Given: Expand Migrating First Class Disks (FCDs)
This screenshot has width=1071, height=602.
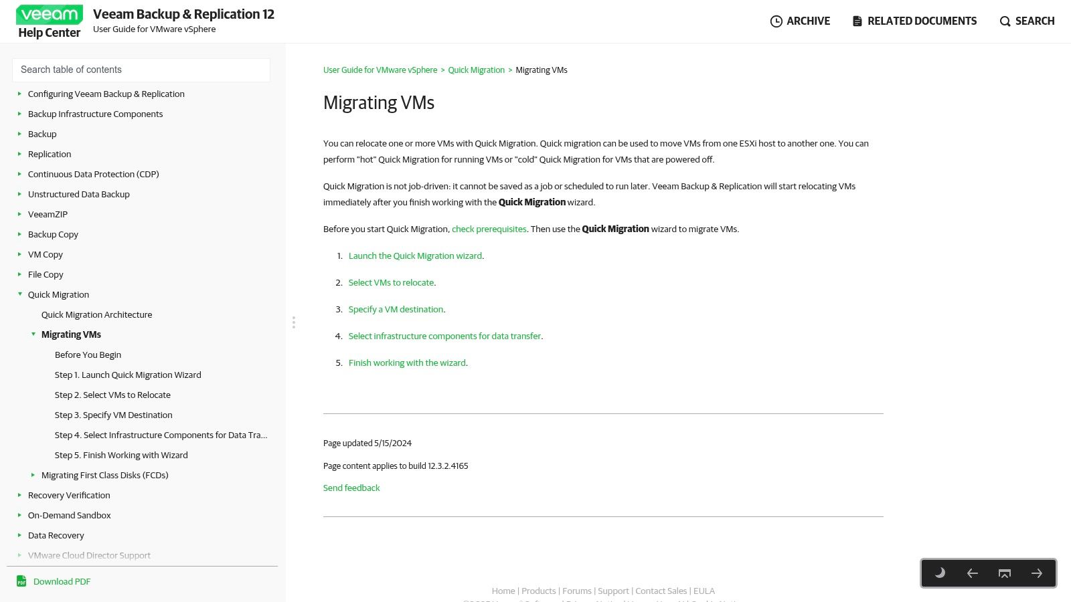Looking at the screenshot, I should click(x=33, y=475).
